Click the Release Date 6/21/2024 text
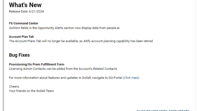Image resolution: width=197 pixels, height=111 pixels. click(x=26, y=12)
